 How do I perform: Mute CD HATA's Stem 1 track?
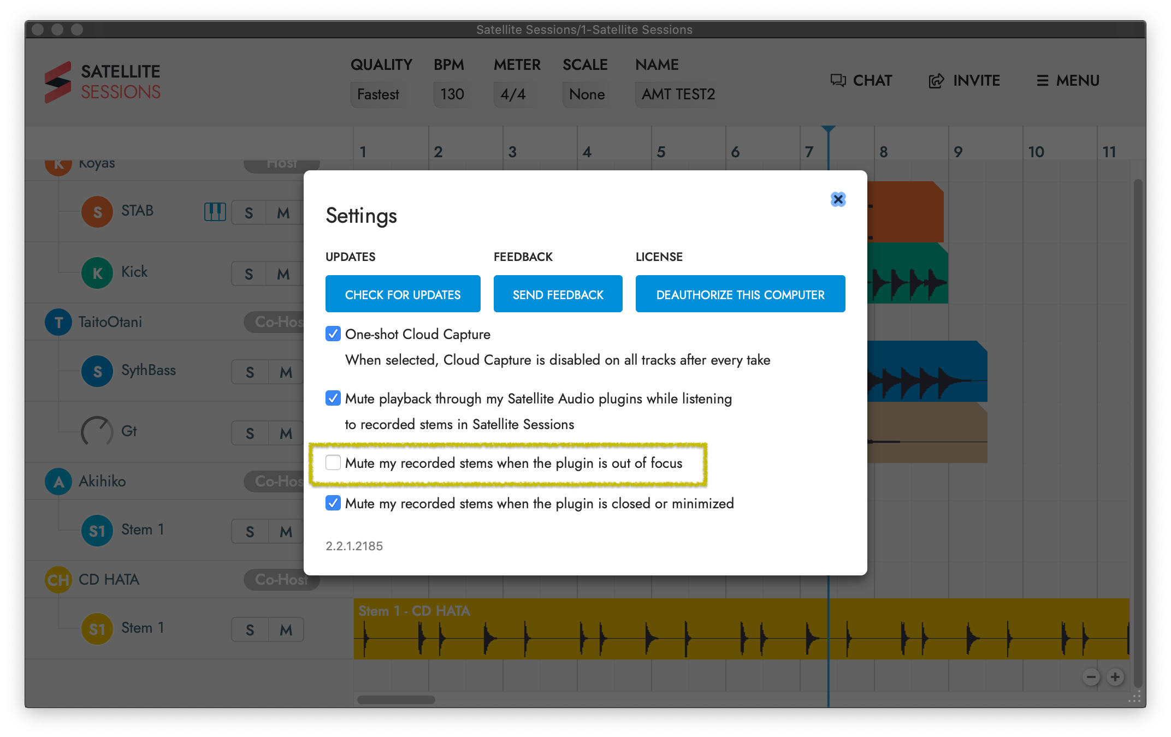[286, 630]
